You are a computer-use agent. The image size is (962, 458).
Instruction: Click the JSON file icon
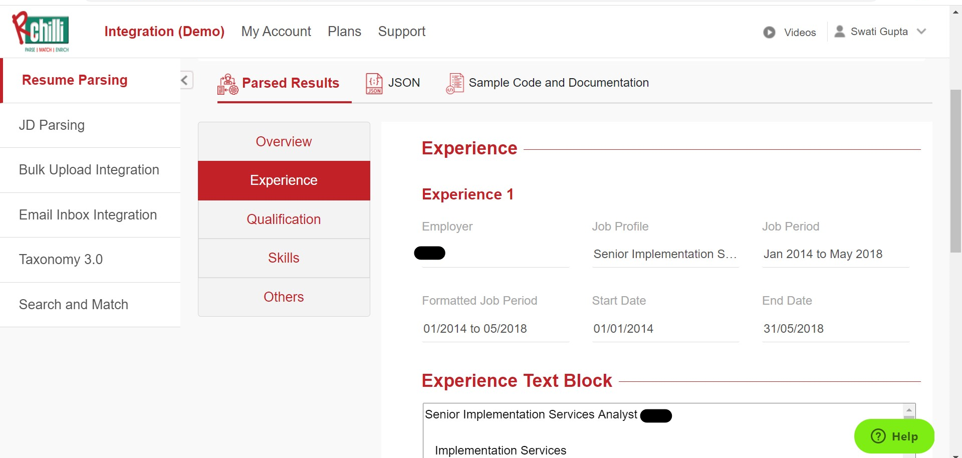point(374,83)
